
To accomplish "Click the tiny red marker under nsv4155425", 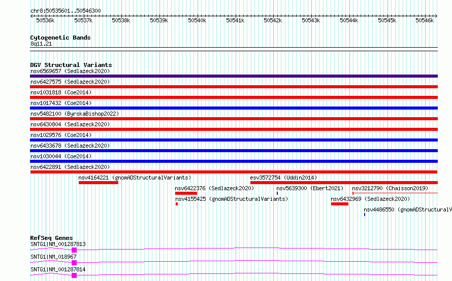I will pyautogui.click(x=177, y=204).
